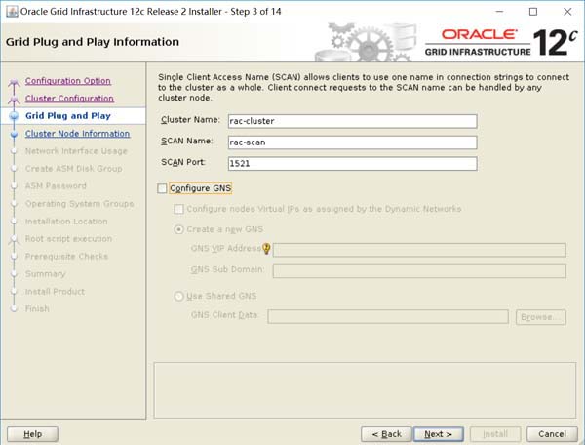Select Create a new GNS radio button
This screenshot has height=445, width=585.
(x=178, y=229)
